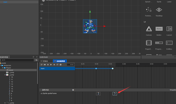Screen dimensions: 176x104
Task: Jump to first frame of animation
Action: click(x=45, y=65)
